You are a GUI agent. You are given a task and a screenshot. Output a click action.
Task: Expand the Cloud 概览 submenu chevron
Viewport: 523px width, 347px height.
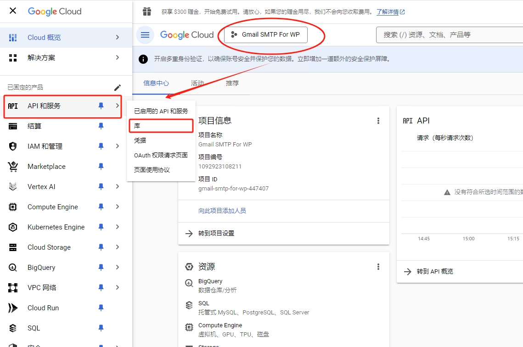[118, 37]
